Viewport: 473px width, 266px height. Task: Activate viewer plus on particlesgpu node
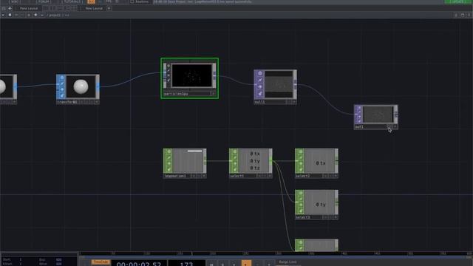point(213,94)
